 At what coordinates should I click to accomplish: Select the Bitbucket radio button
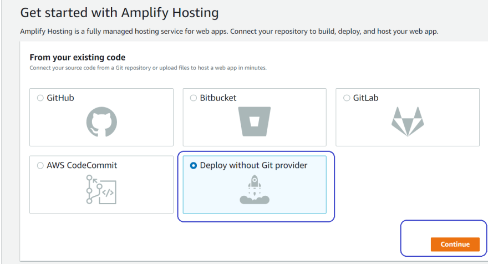click(x=194, y=98)
